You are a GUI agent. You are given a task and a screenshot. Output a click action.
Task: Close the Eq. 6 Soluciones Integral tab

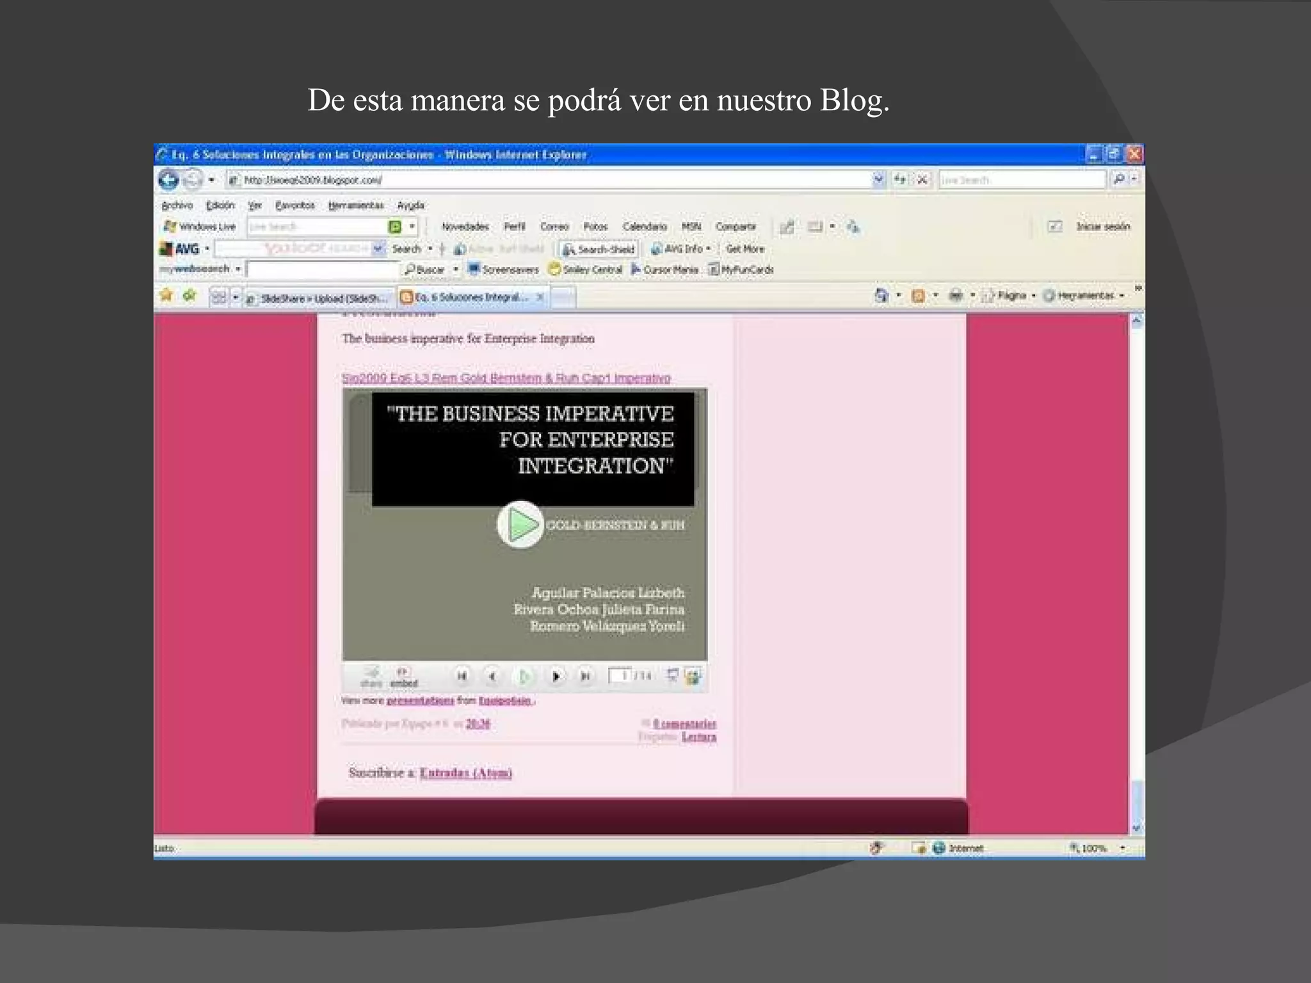(x=540, y=297)
